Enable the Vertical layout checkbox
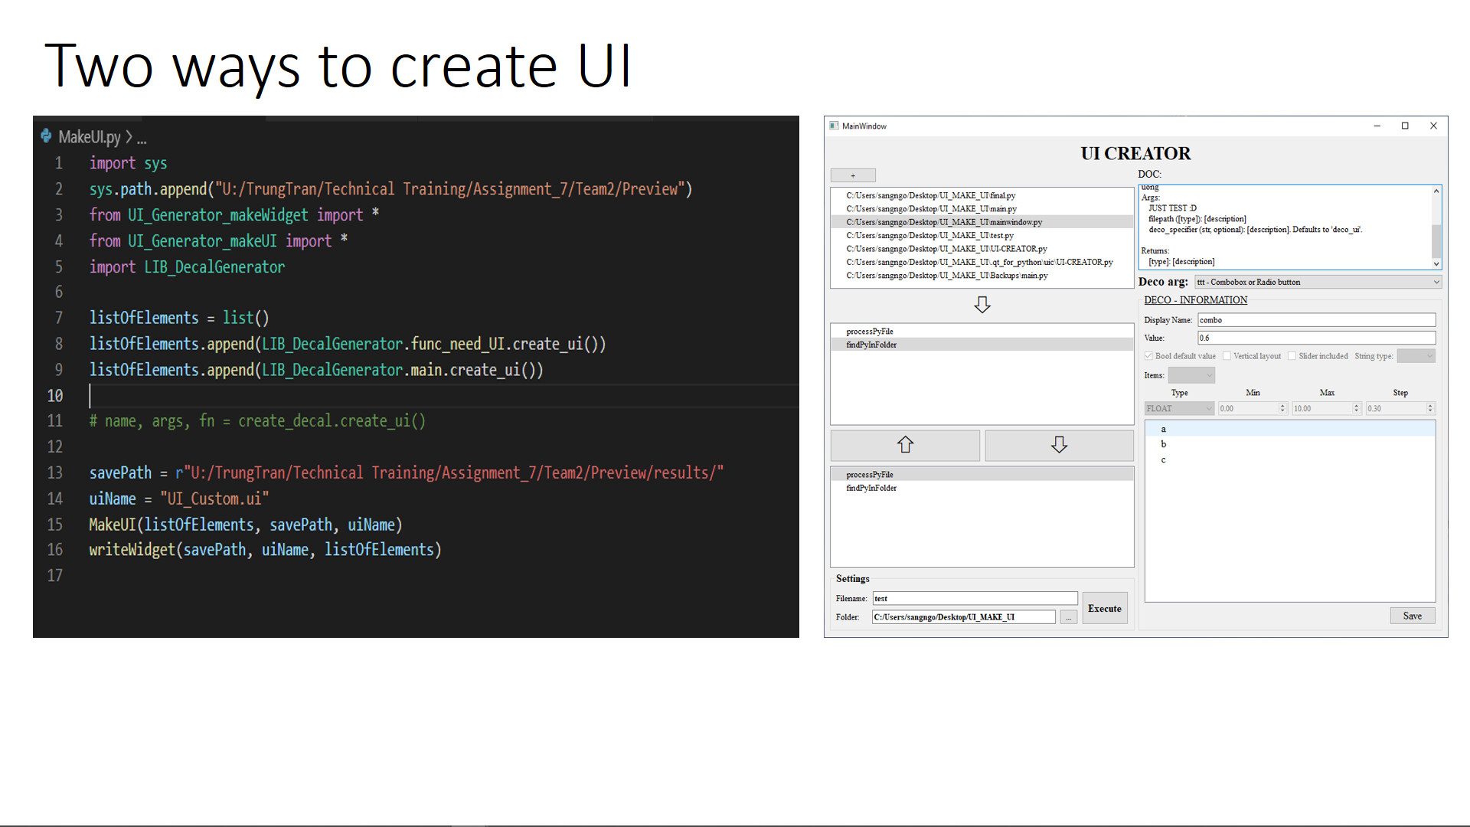1470x827 pixels. [x=1227, y=356]
